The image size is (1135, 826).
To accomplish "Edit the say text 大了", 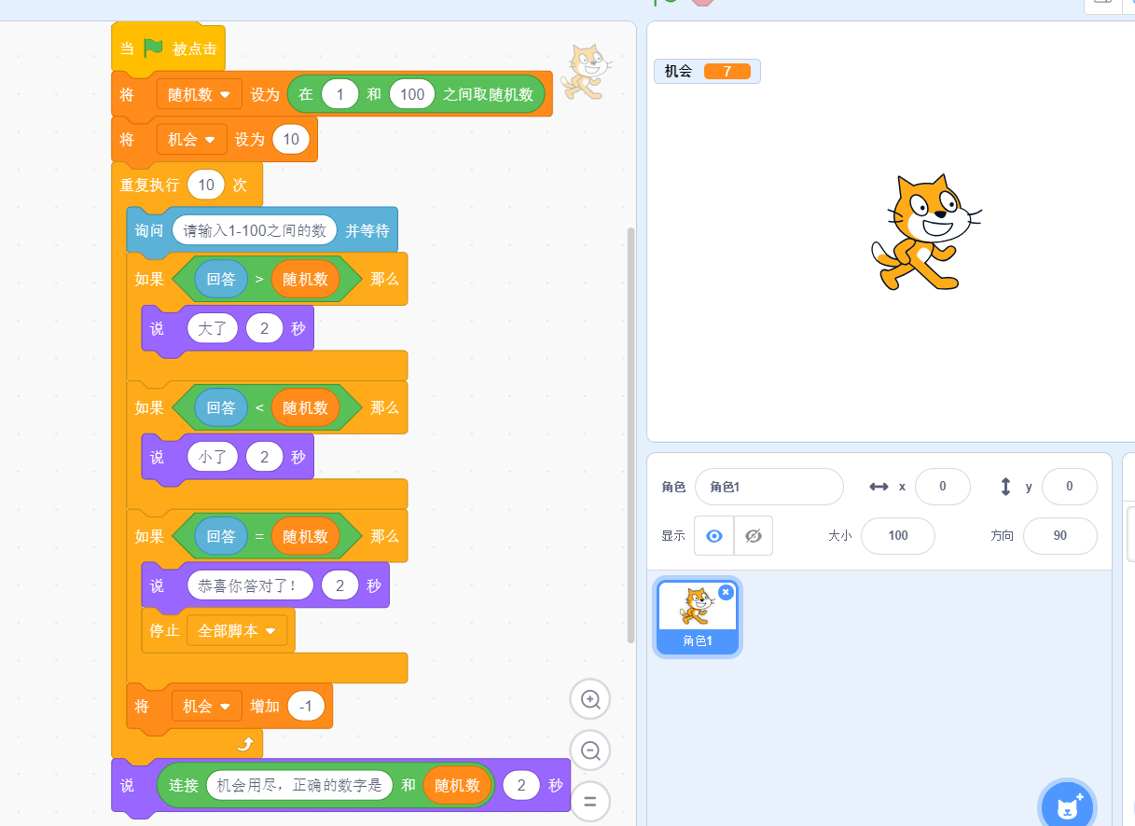I will pos(213,328).
